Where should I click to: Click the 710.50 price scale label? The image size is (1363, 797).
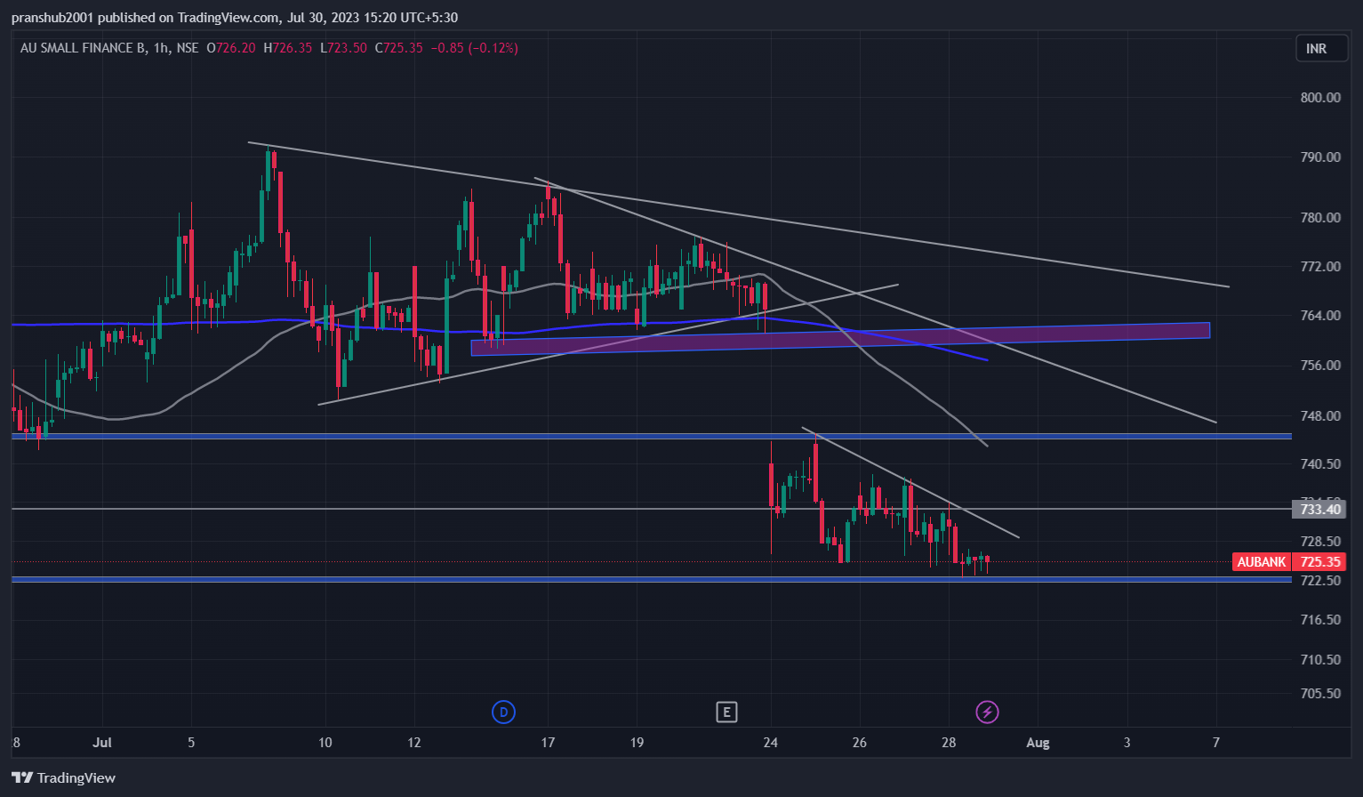(1320, 660)
